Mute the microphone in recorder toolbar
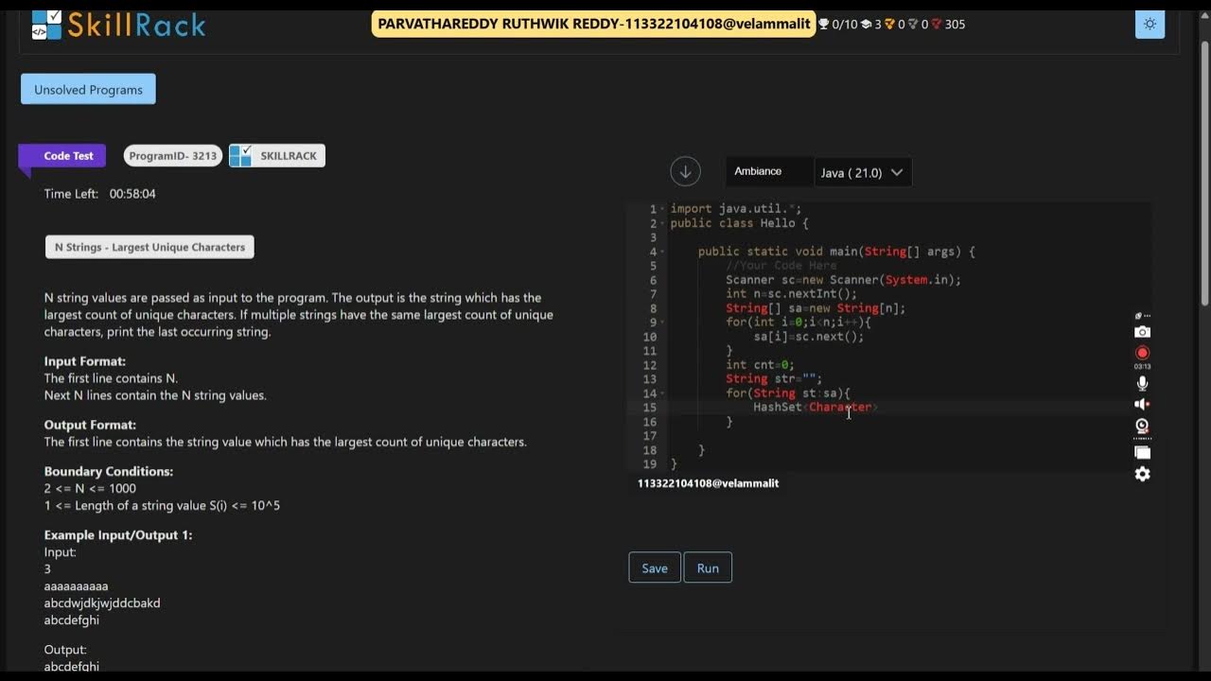This screenshot has width=1211, height=681. pyautogui.click(x=1142, y=383)
